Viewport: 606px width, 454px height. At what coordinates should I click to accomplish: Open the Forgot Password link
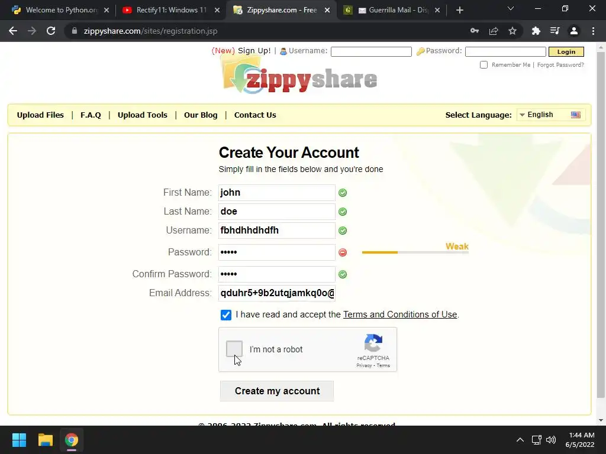click(560, 65)
